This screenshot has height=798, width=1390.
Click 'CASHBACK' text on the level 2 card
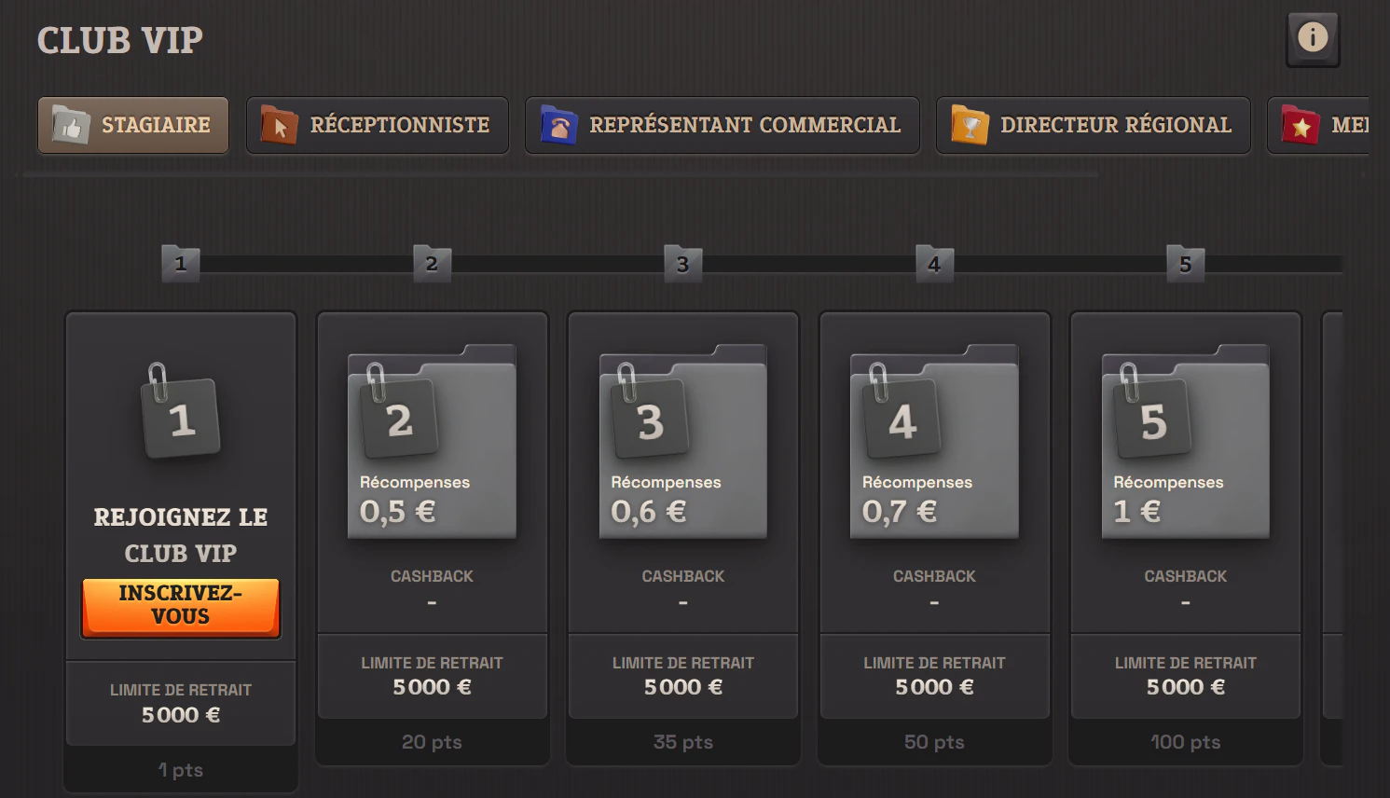pos(432,576)
